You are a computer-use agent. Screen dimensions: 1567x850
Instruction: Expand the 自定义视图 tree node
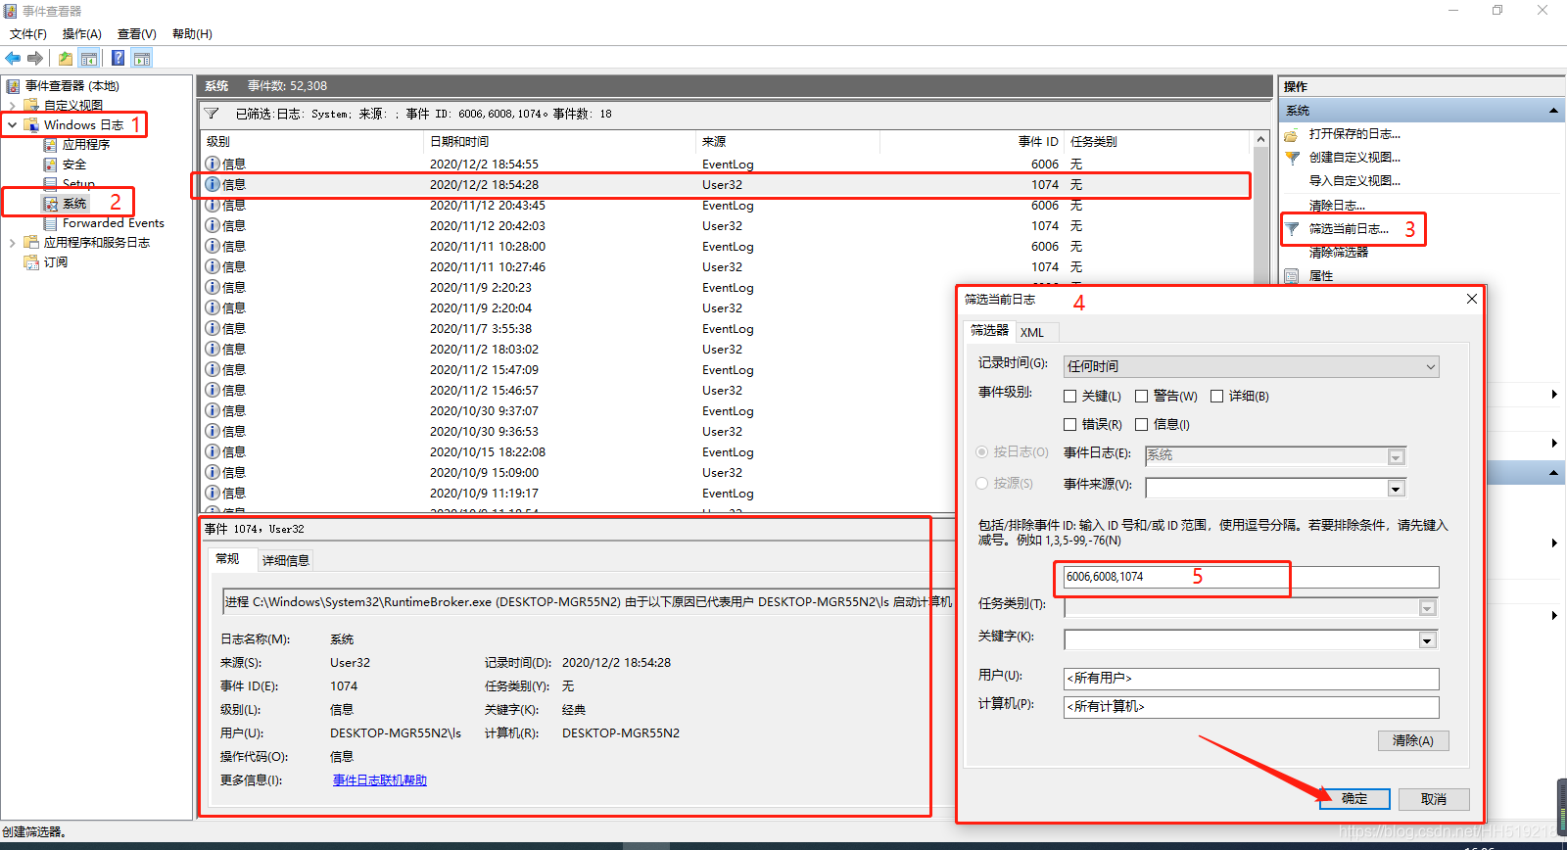click(x=12, y=105)
